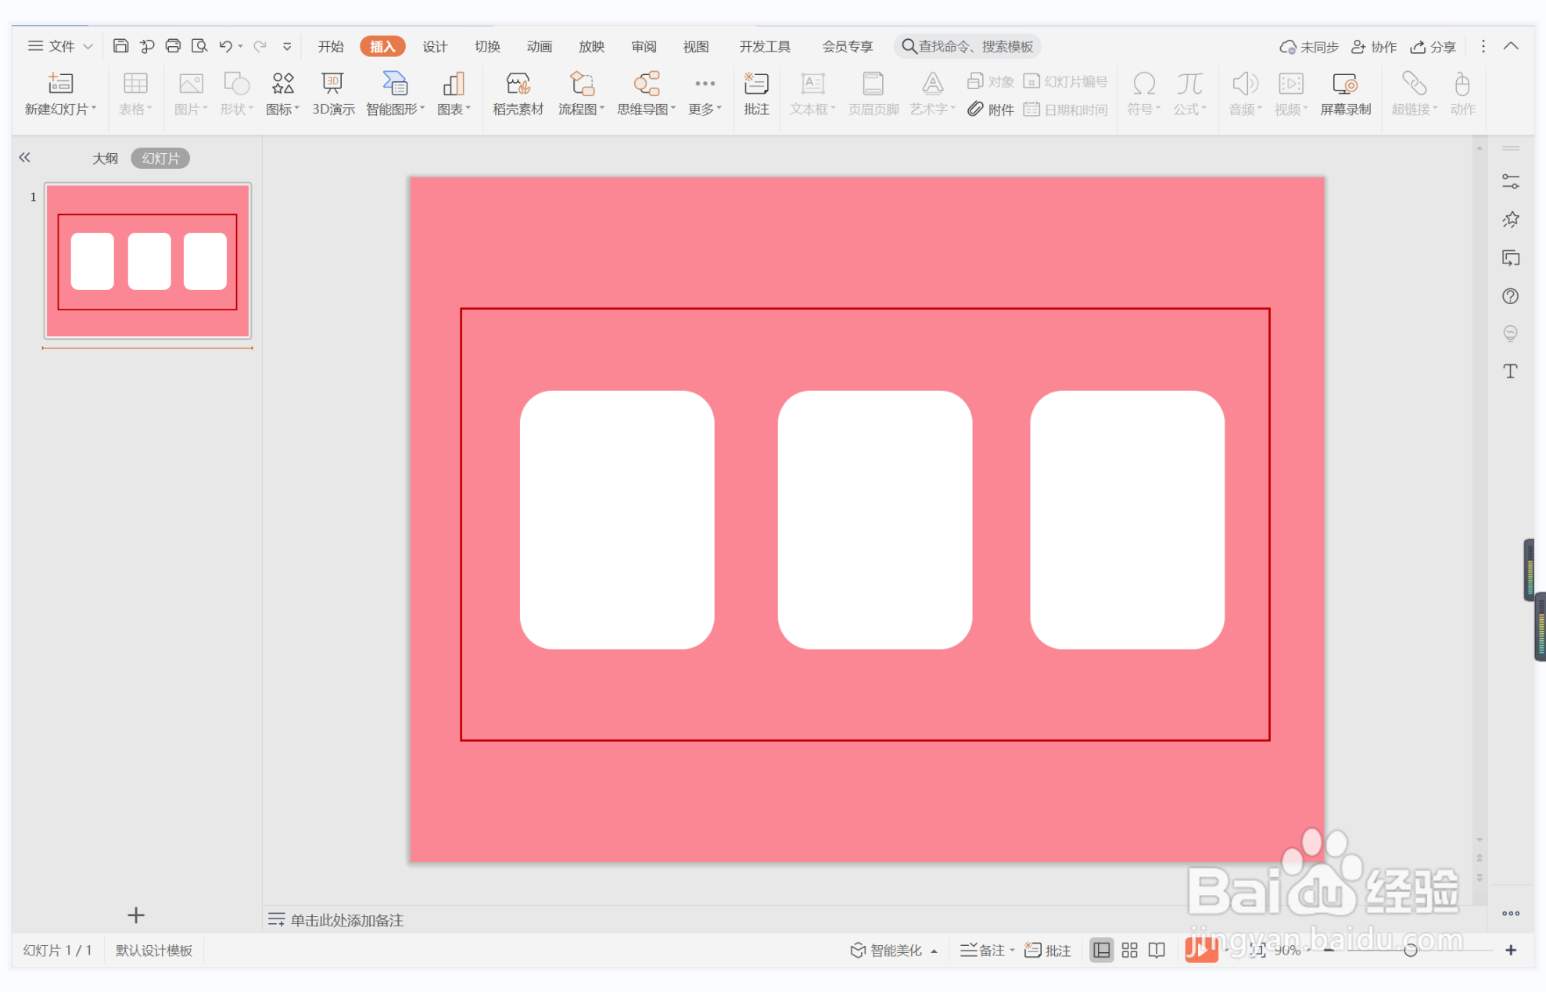
Task: Open 开发工具 developer tools tab
Action: (765, 46)
